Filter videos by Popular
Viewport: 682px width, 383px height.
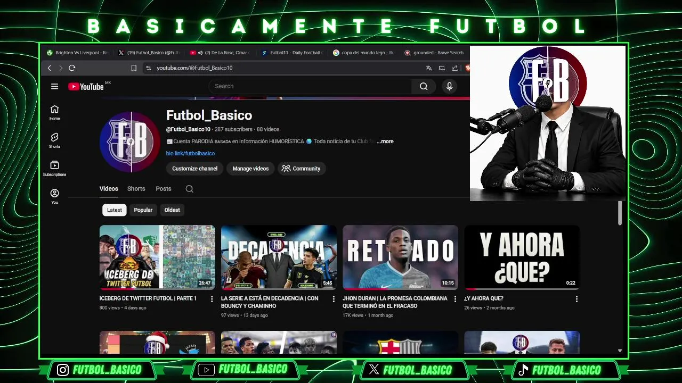click(x=143, y=210)
